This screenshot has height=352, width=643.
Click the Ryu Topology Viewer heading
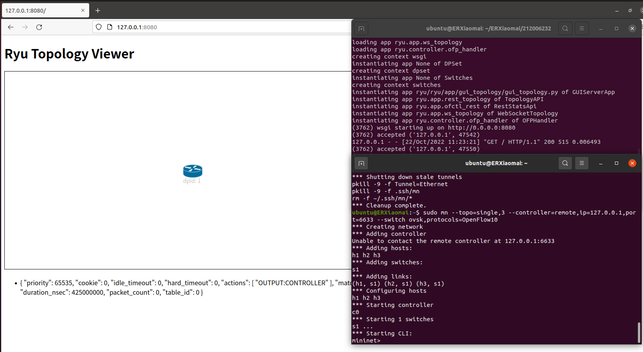point(69,54)
